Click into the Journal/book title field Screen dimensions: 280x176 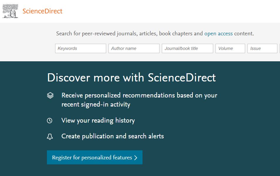pos(187,48)
